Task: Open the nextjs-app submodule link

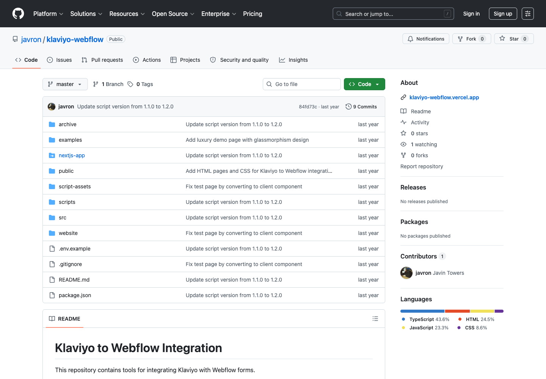Action: [x=72, y=155]
